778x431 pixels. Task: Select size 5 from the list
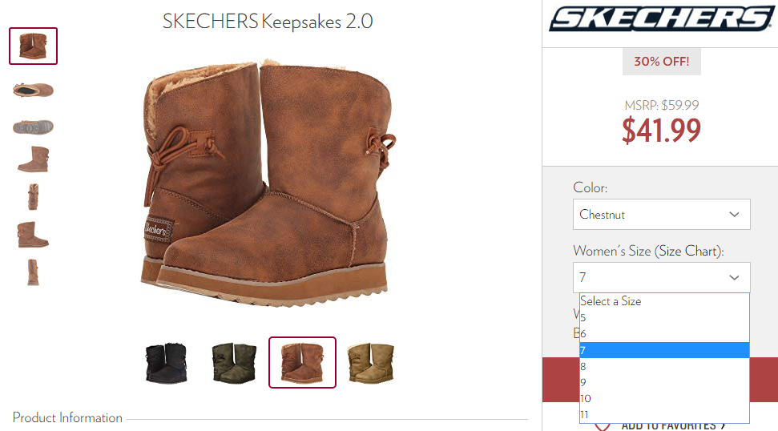(x=664, y=317)
